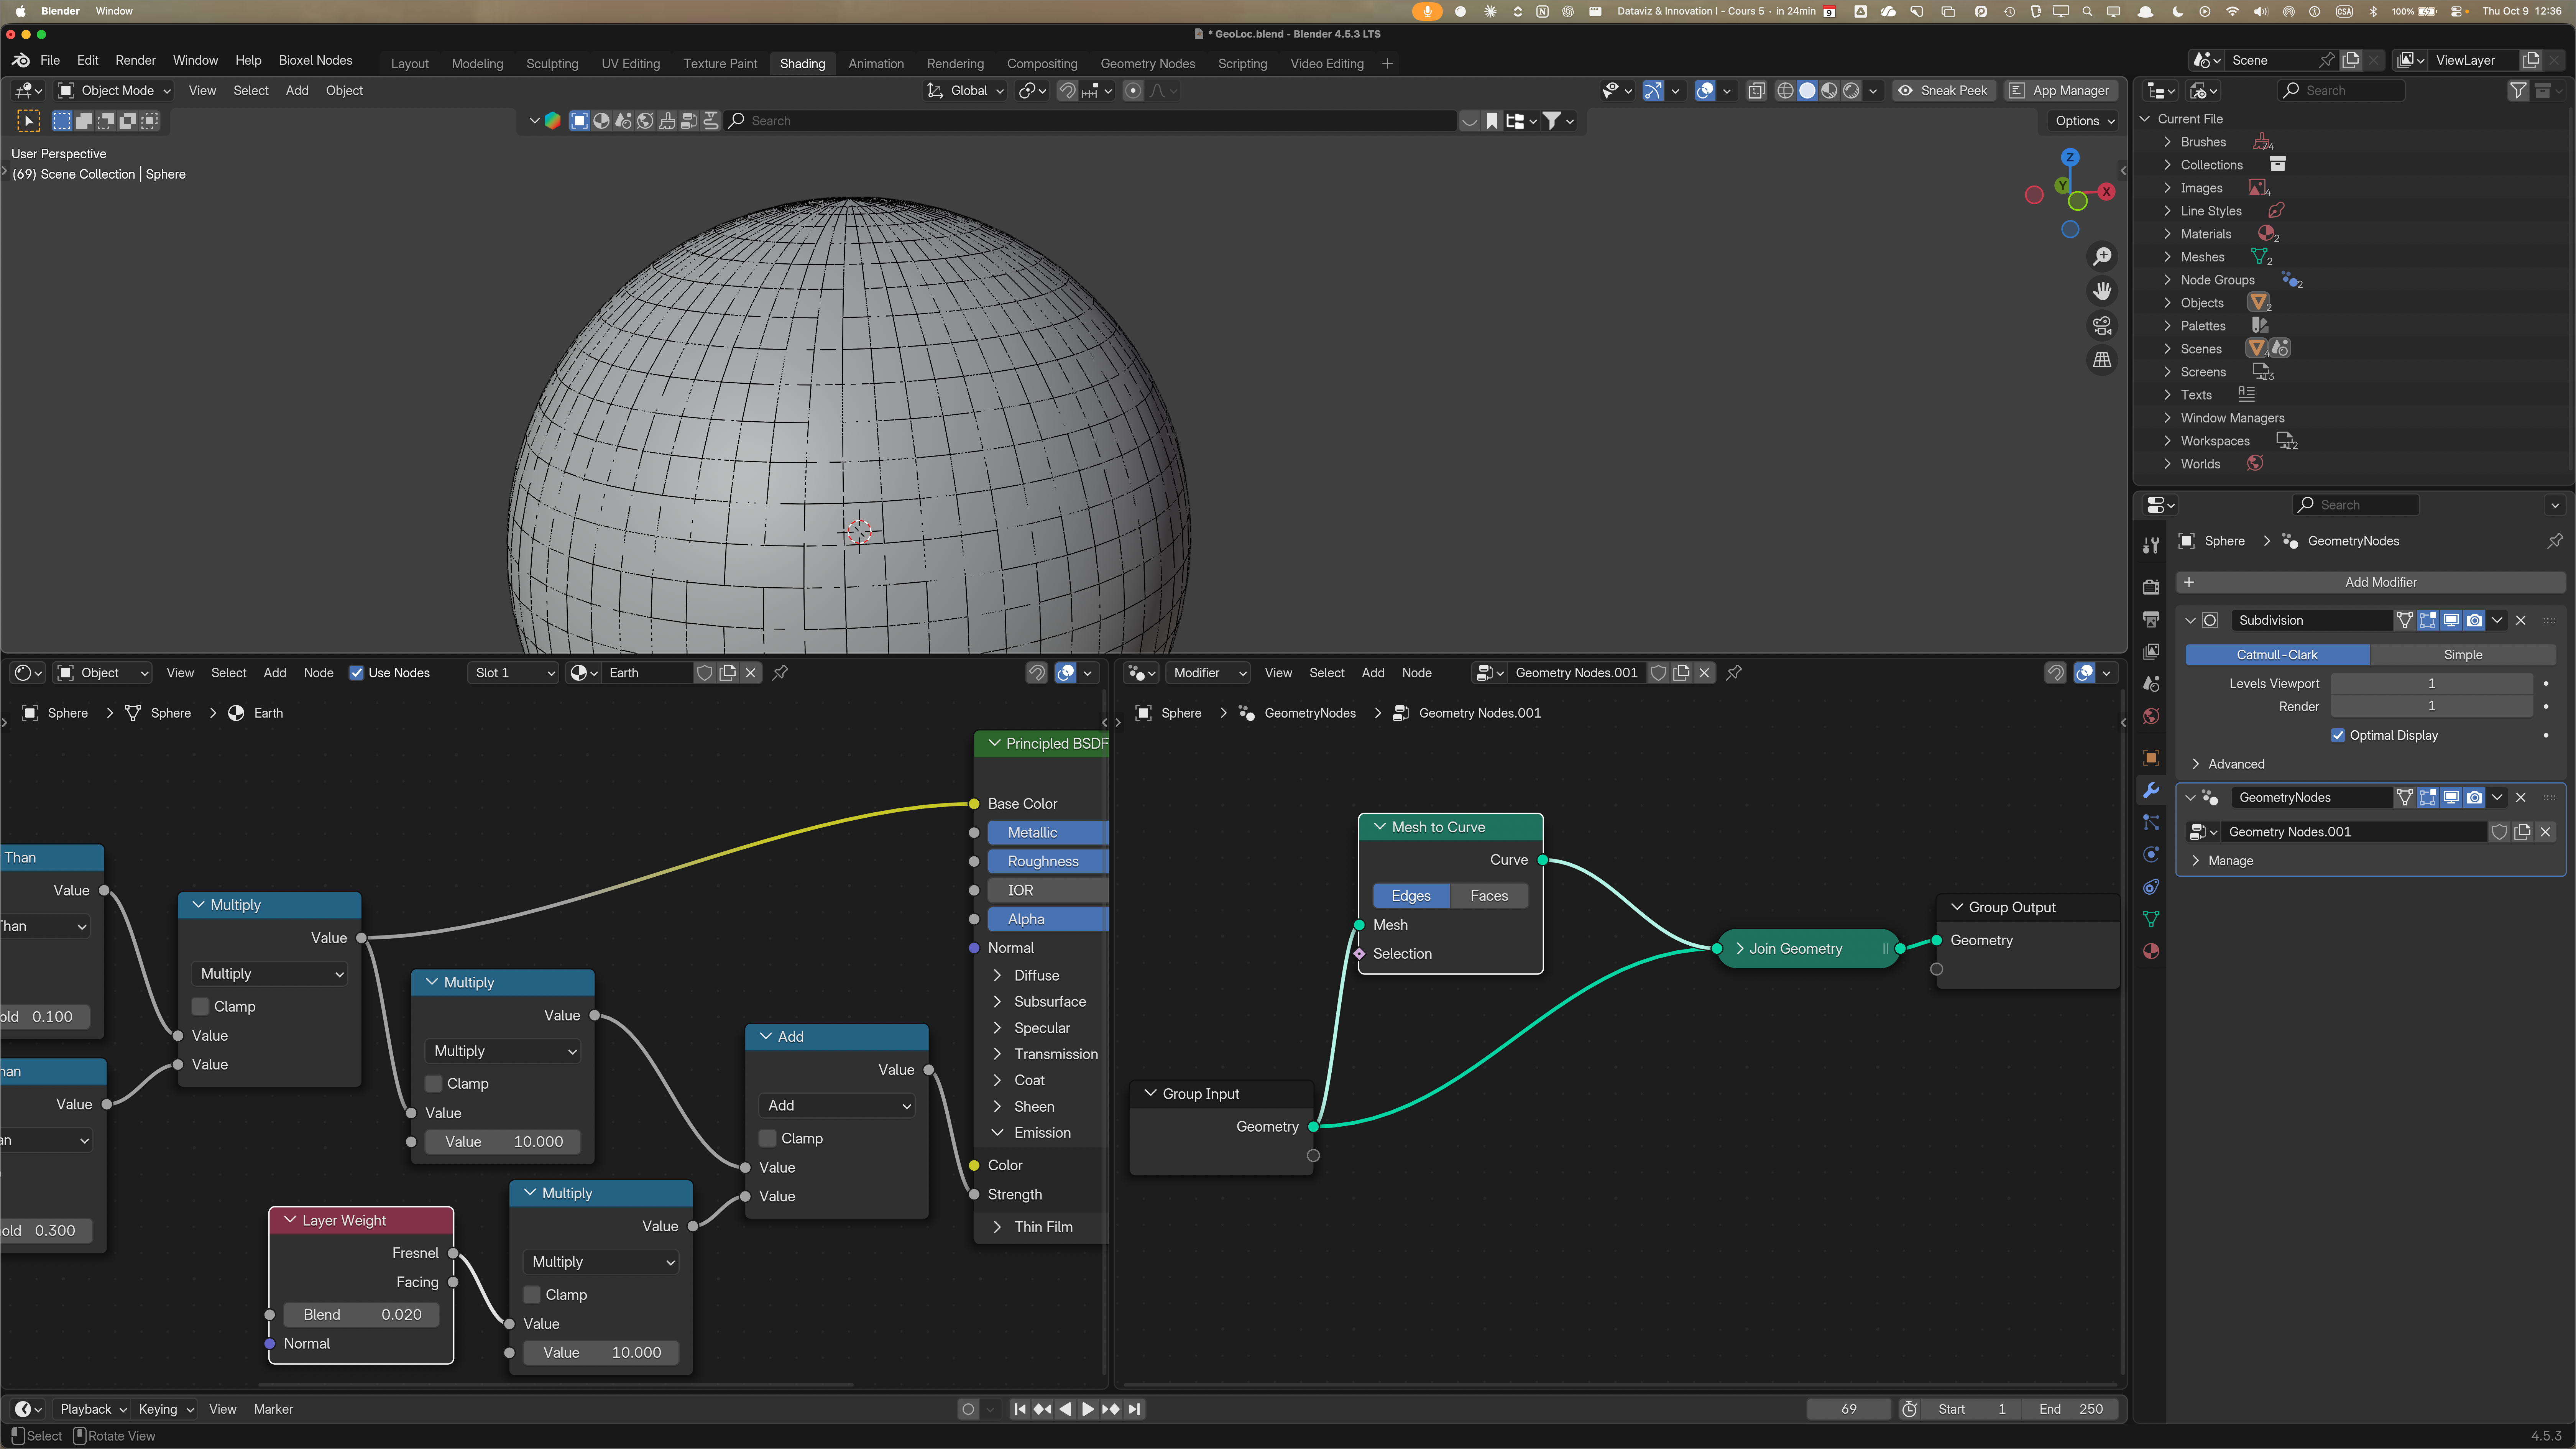
Task: Open the viewport Options dropdown
Action: point(2085,121)
